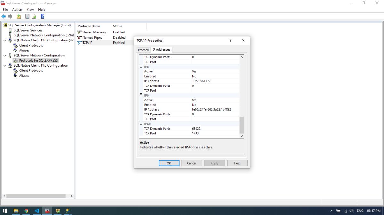The height and width of the screenshot is (215, 384).
Task: Open the Help menu
Action: (x=42, y=10)
